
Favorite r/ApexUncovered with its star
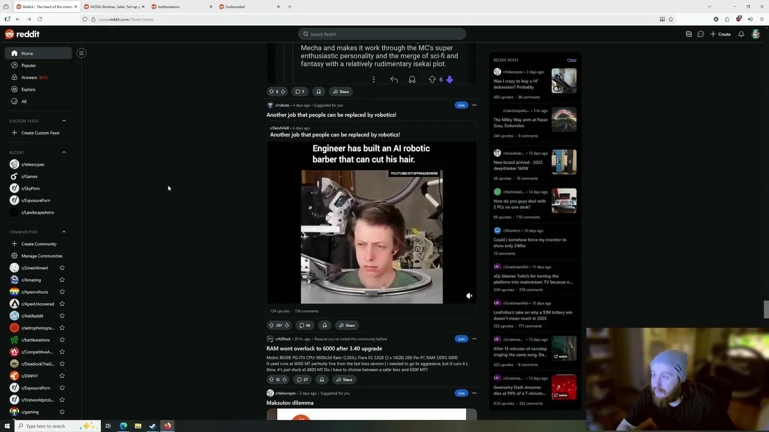click(x=62, y=304)
